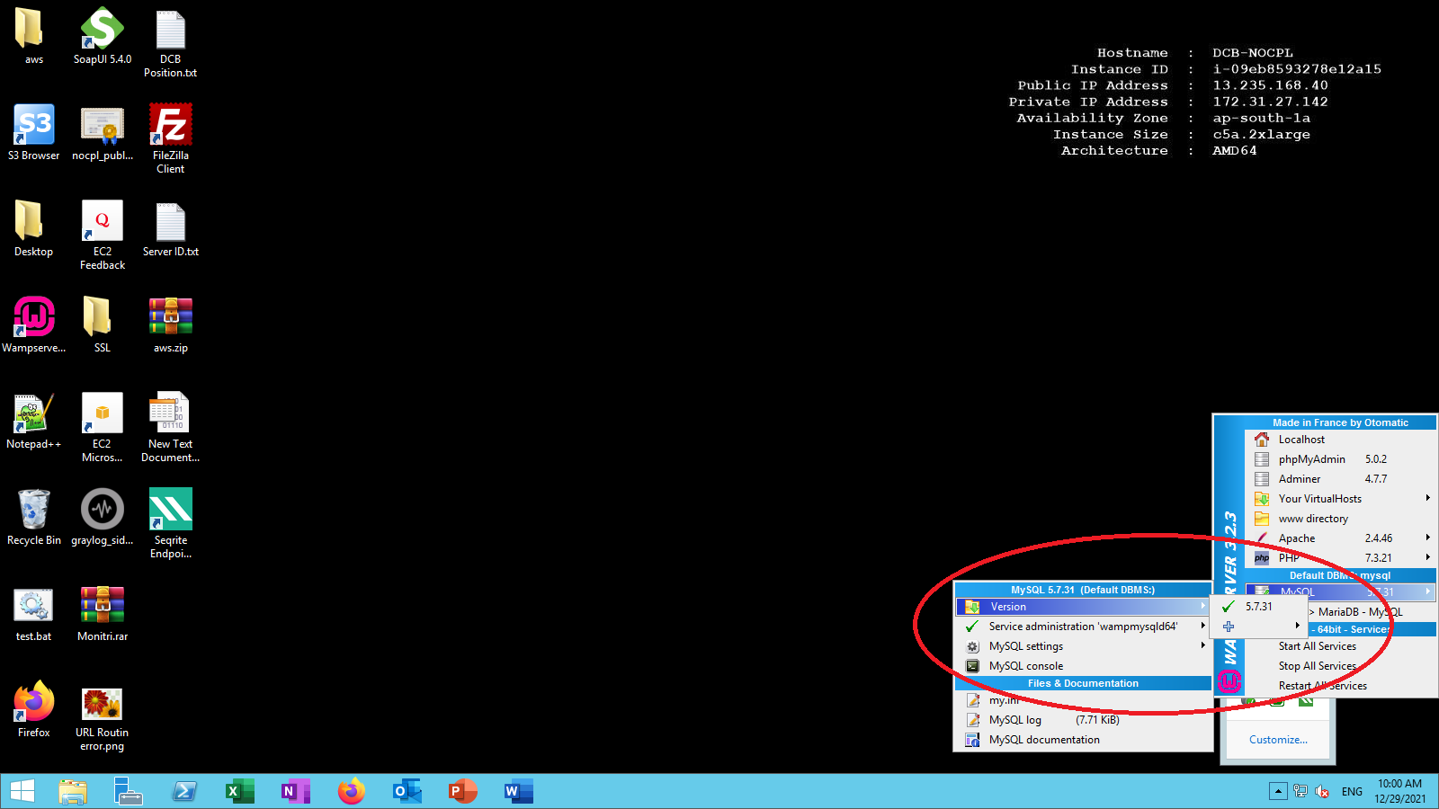Image resolution: width=1439 pixels, height=809 pixels.
Task: Click the MySQL settings gear icon
Action: click(972, 646)
